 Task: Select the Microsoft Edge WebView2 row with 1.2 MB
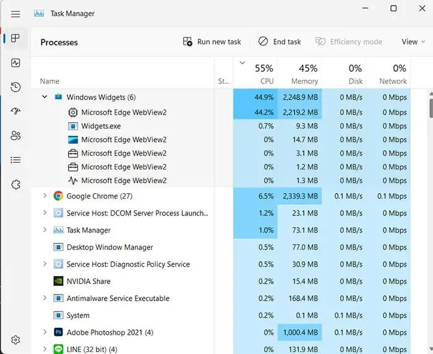[x=221, y=167]
